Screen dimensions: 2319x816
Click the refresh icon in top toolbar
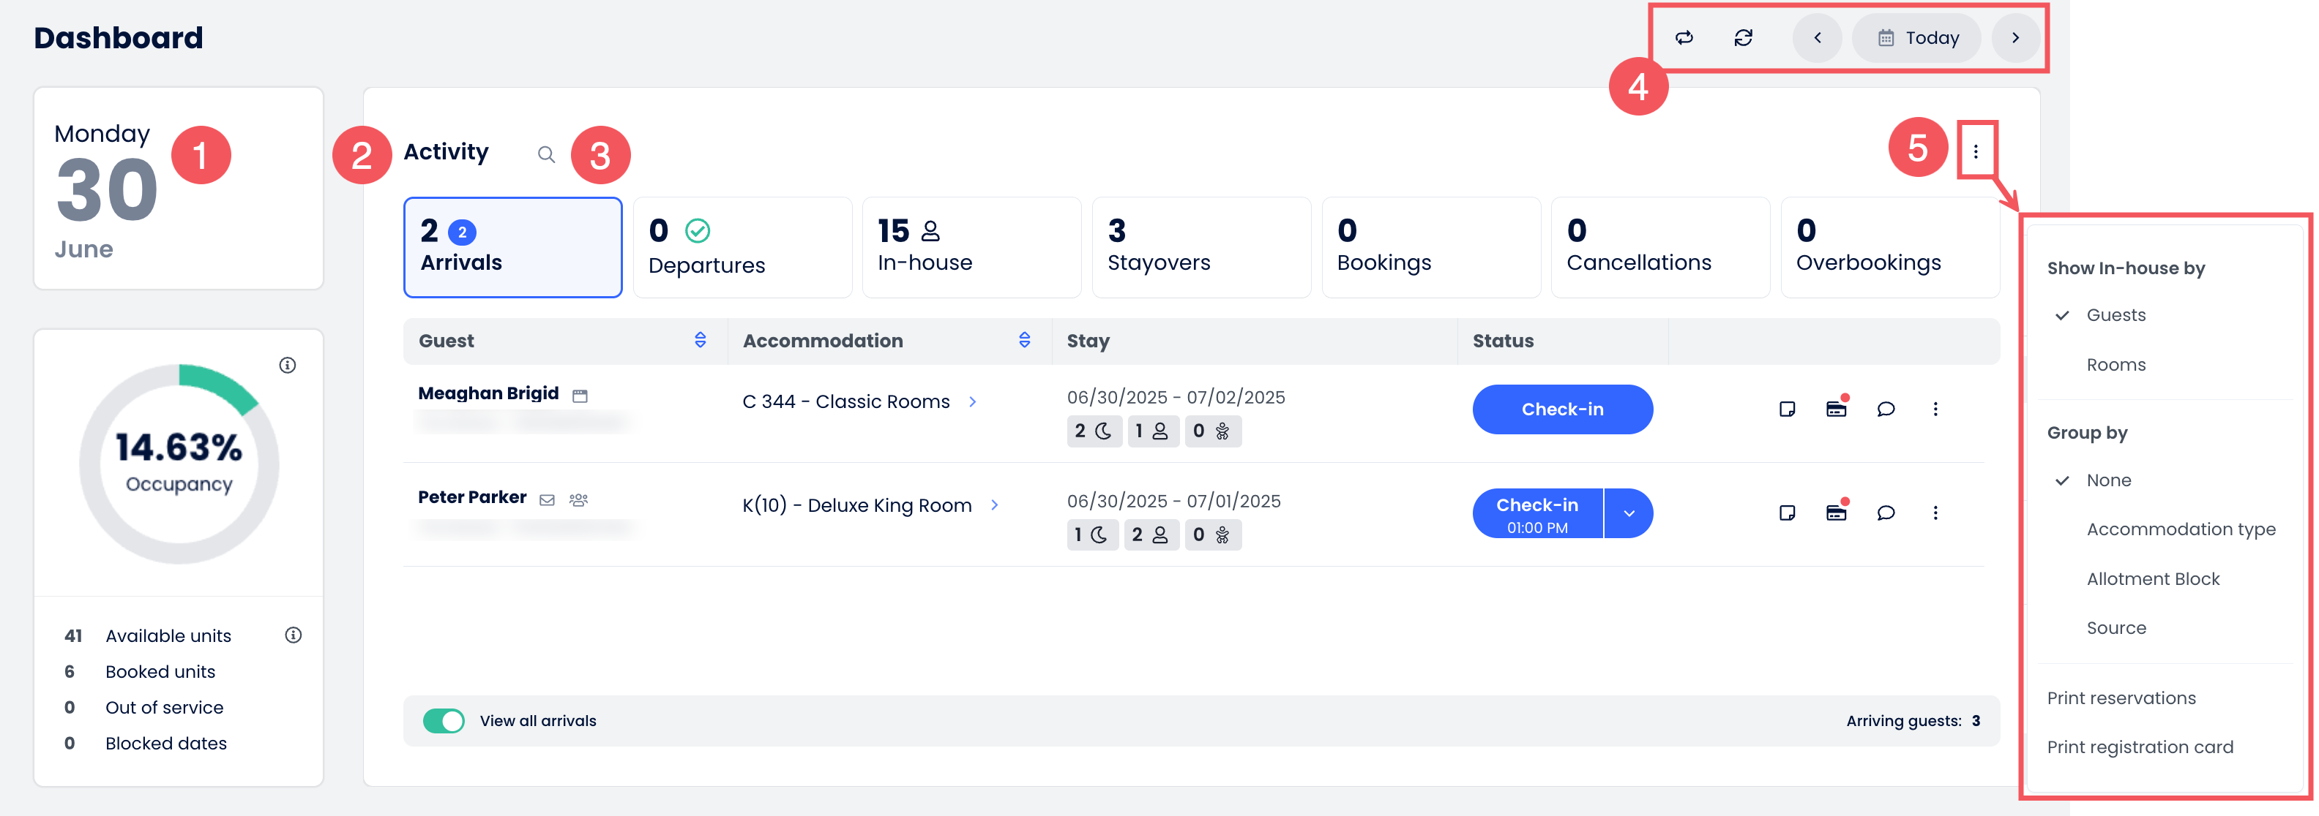click(x=1743, y=38)
